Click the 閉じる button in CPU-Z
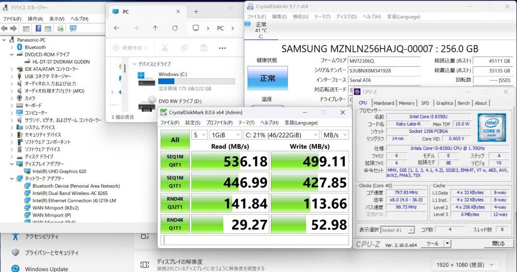 (x=498, y=244)
